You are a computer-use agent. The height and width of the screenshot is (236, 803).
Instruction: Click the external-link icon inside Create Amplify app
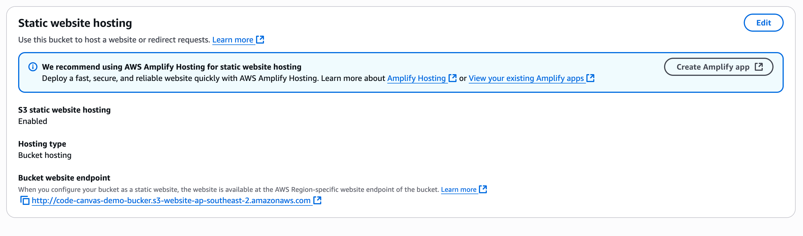(x=759, y=66)
